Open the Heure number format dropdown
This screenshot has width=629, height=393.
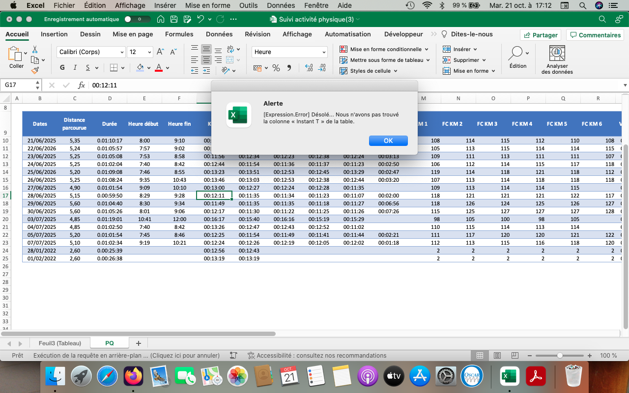pos(290,52)
